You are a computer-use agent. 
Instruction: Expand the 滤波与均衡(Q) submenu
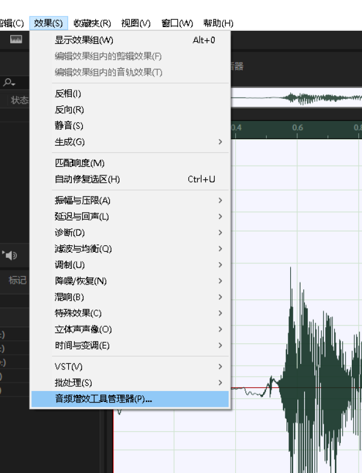pos(83,249)
